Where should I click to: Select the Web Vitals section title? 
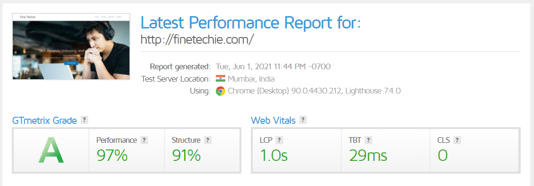(x=273, y=120)
